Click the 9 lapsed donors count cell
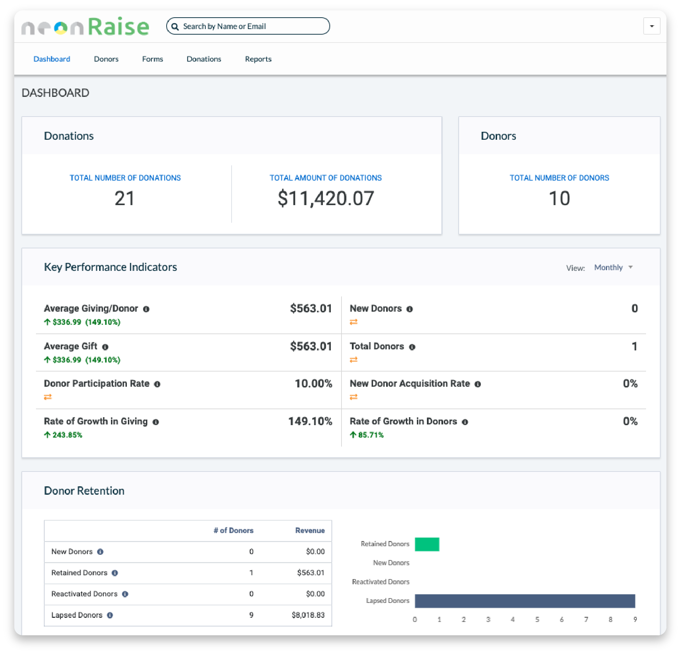682x669 pixels. (251, 615)
